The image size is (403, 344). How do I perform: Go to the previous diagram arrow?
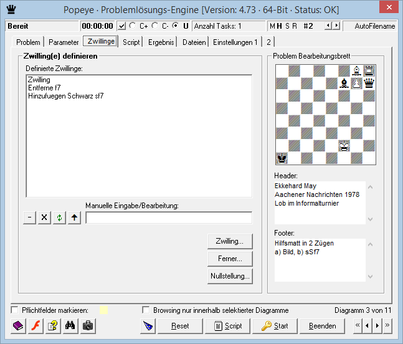[367, 326]
